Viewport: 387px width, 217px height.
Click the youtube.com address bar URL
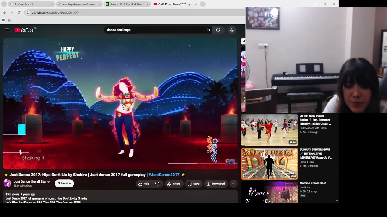pyautogui.click(x=55, y=13)
